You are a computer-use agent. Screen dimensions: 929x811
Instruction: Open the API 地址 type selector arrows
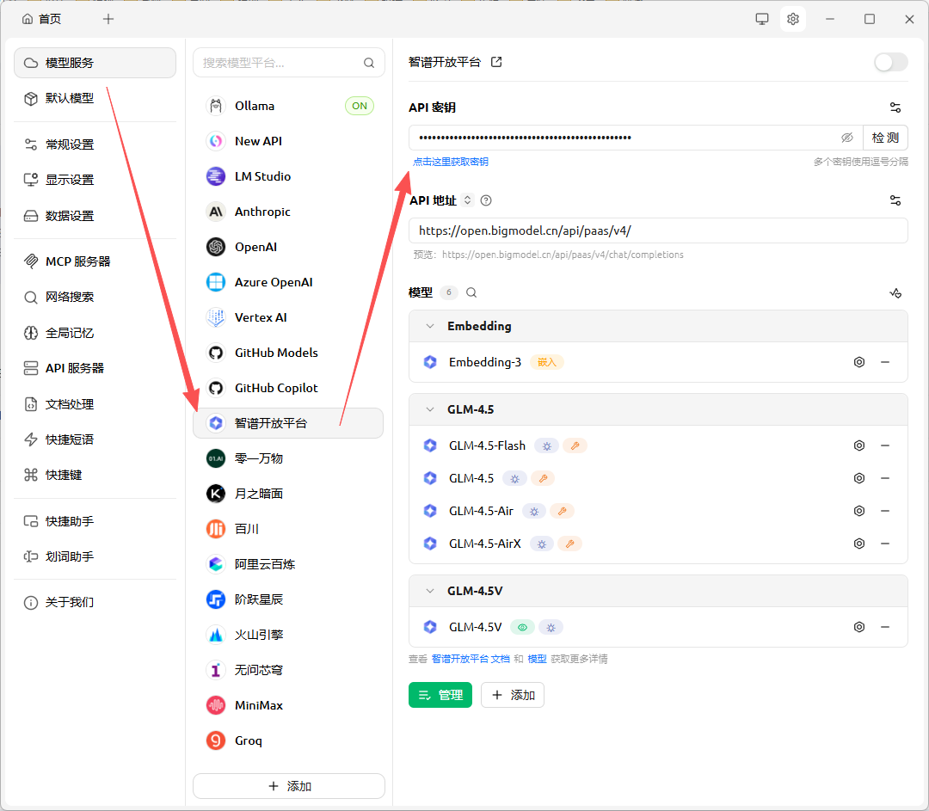[468, 200]
